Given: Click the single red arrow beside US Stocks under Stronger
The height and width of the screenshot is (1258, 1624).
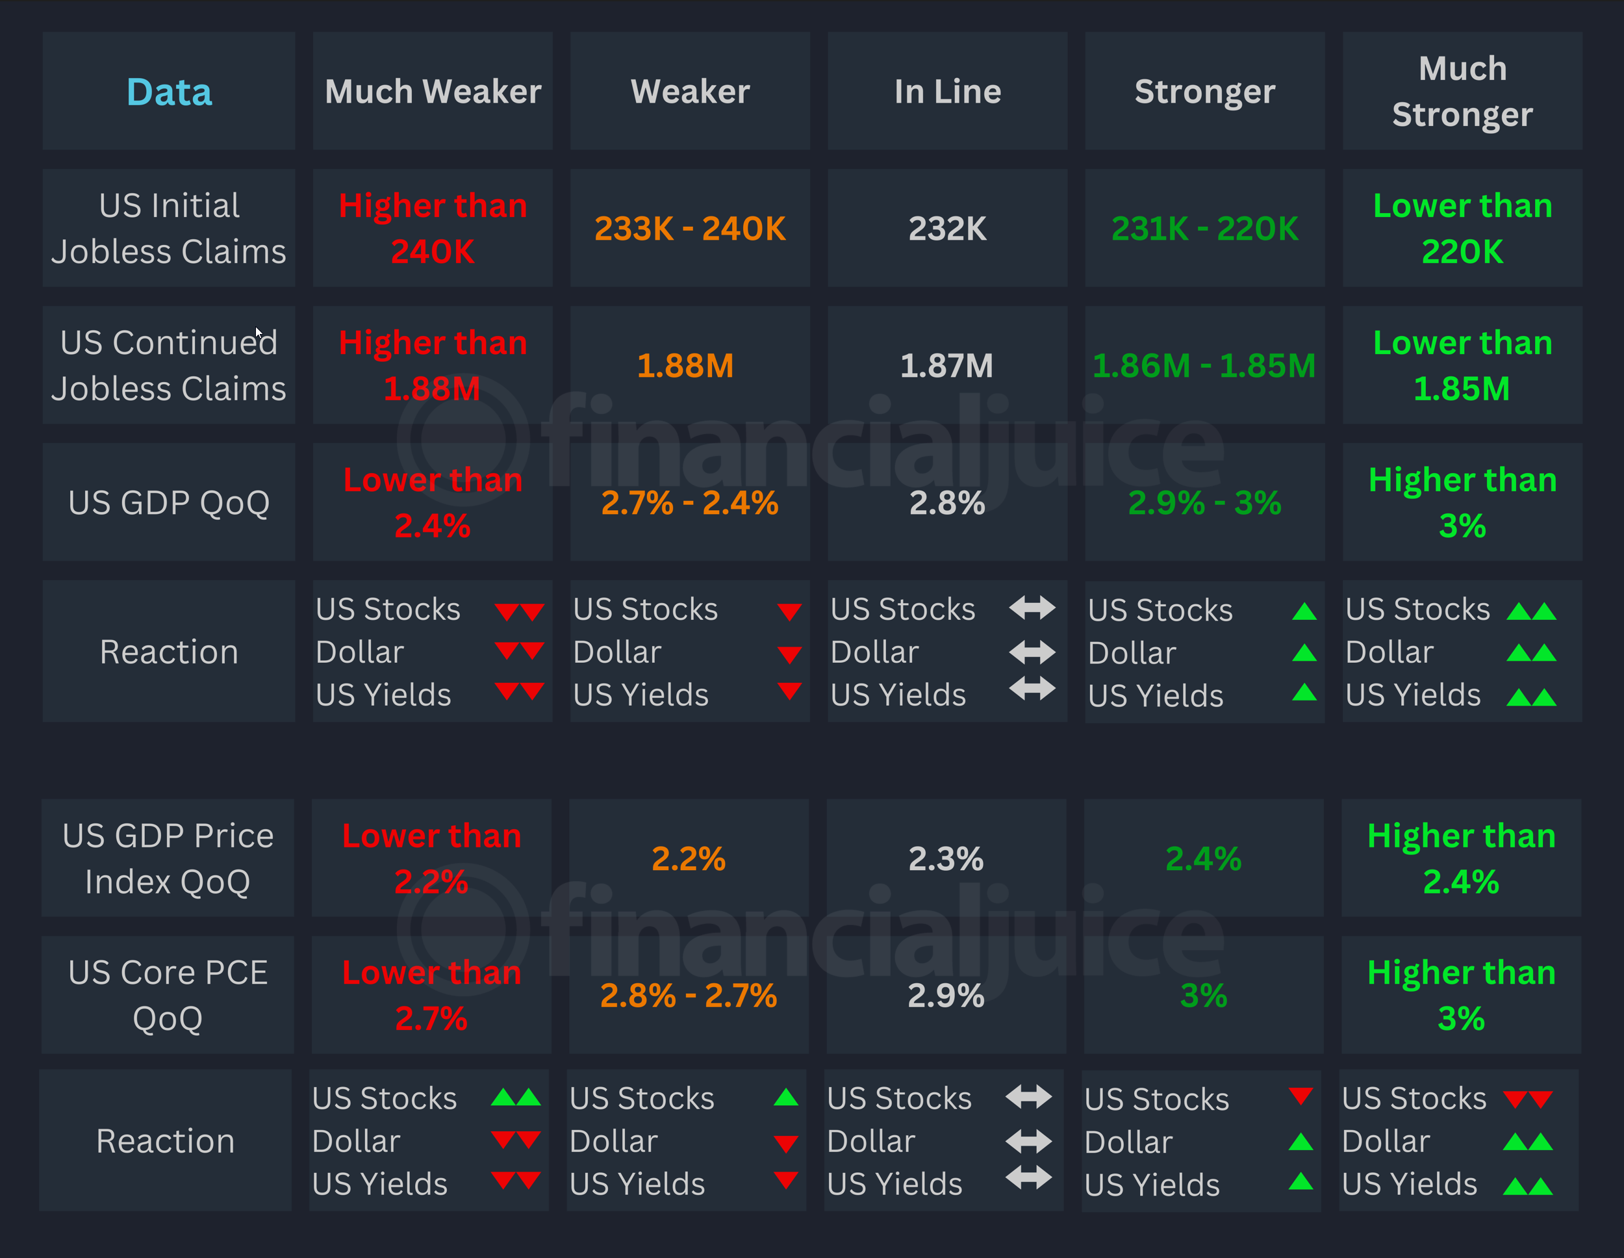Looking at the screenshot, I should pyautogui.click(x=1300, y=1096).
